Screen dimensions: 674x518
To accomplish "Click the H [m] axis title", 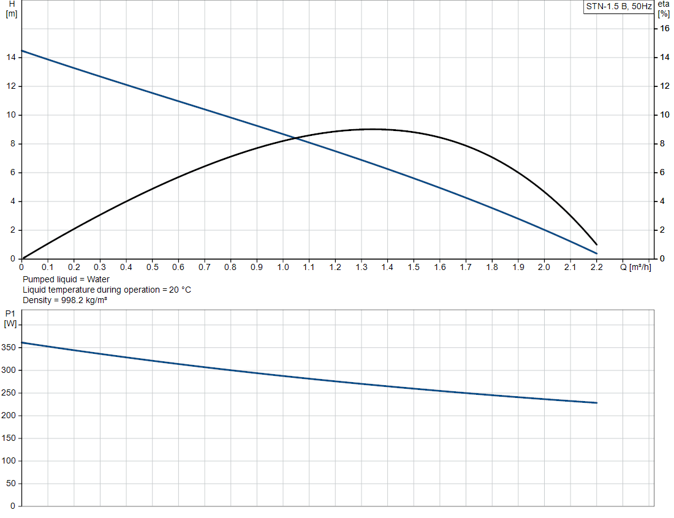I will pyautogui.click(x=12, y=9).
